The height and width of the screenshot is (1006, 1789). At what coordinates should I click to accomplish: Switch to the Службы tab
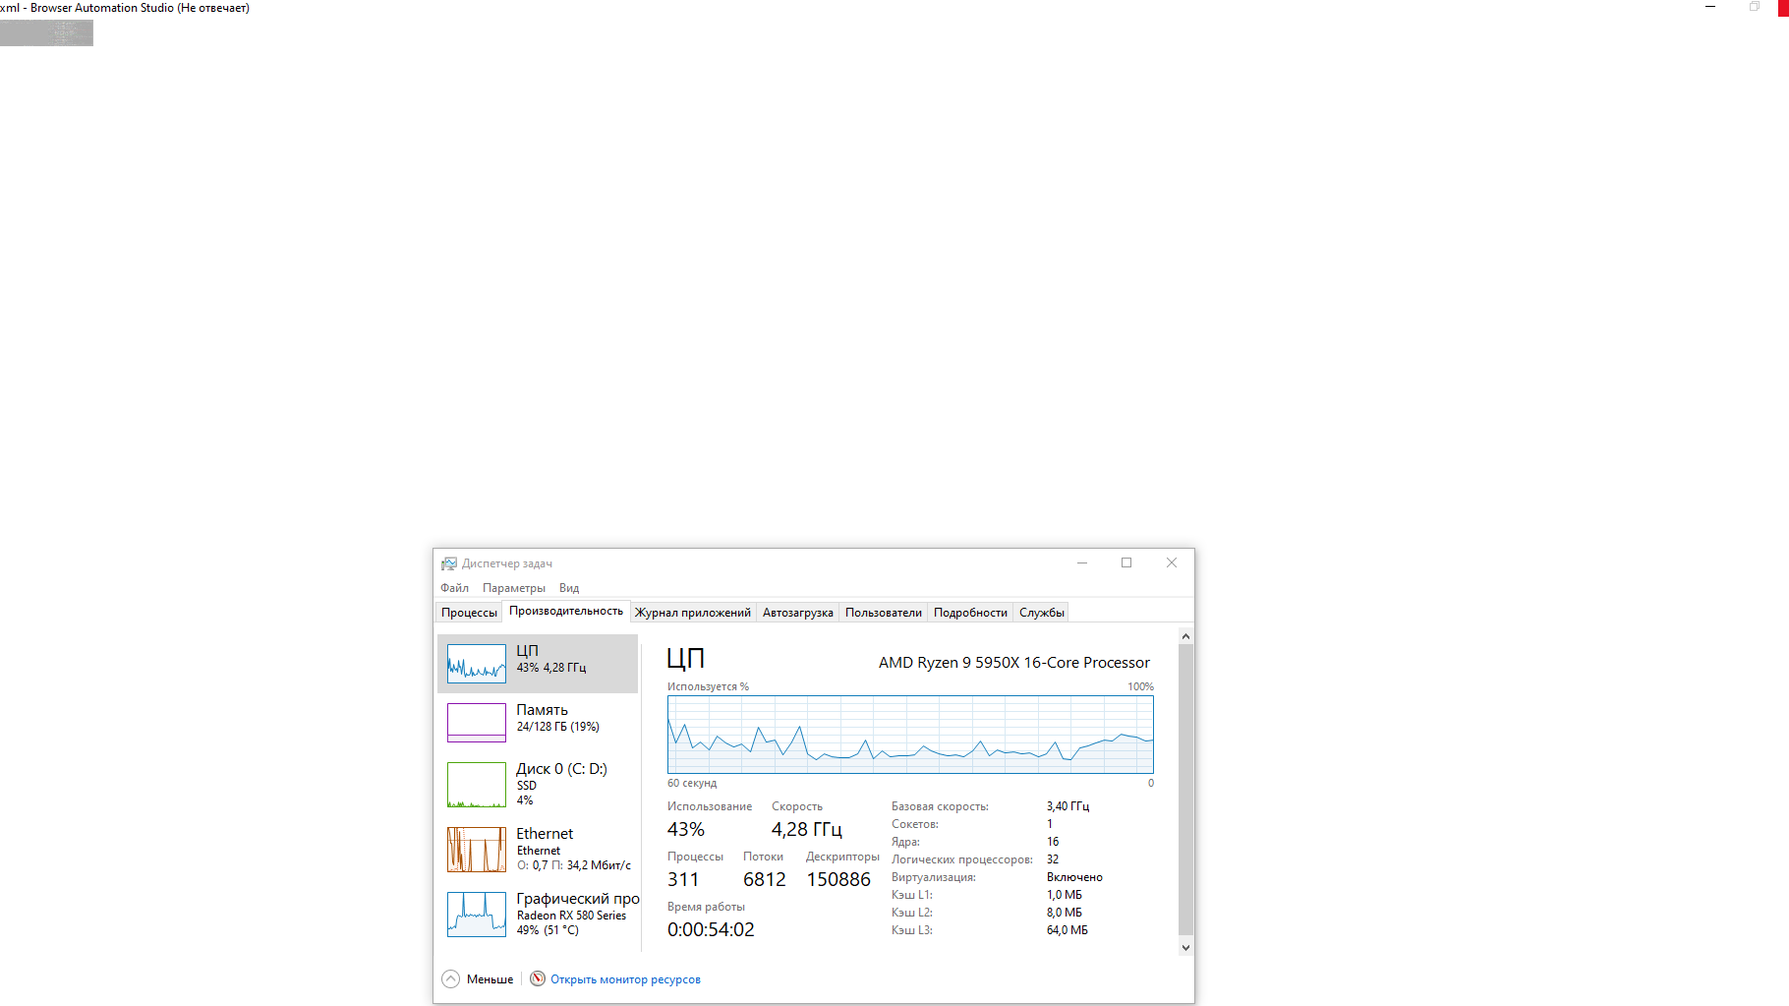click(1041, 613)
